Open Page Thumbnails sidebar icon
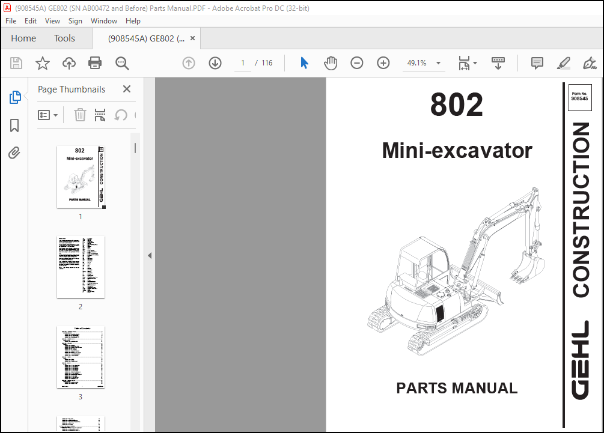Viewport: 604px width, 433px height. click(x=15, y=97)
